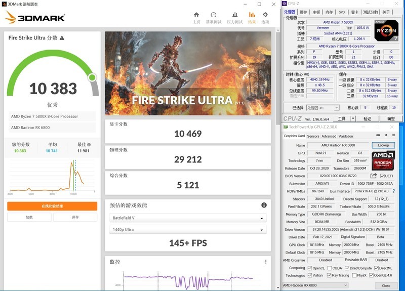
Task: Toggle the DirectML checkbox
Action: (376, 268)
